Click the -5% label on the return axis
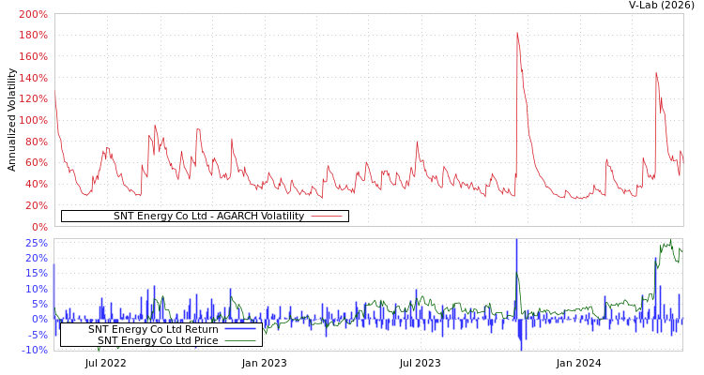704x375 pixels. (x=36, y=335)
